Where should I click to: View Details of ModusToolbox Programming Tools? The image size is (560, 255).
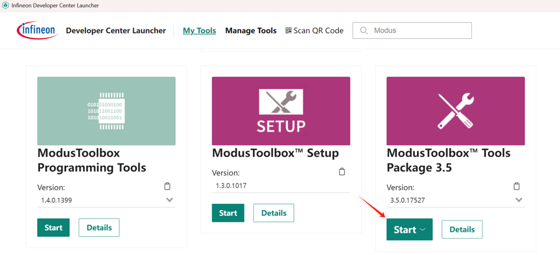[99, 227]
